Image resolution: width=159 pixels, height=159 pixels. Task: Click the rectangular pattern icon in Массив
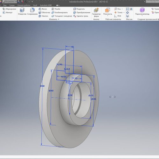pyautogui.click(x=128, y=9)
